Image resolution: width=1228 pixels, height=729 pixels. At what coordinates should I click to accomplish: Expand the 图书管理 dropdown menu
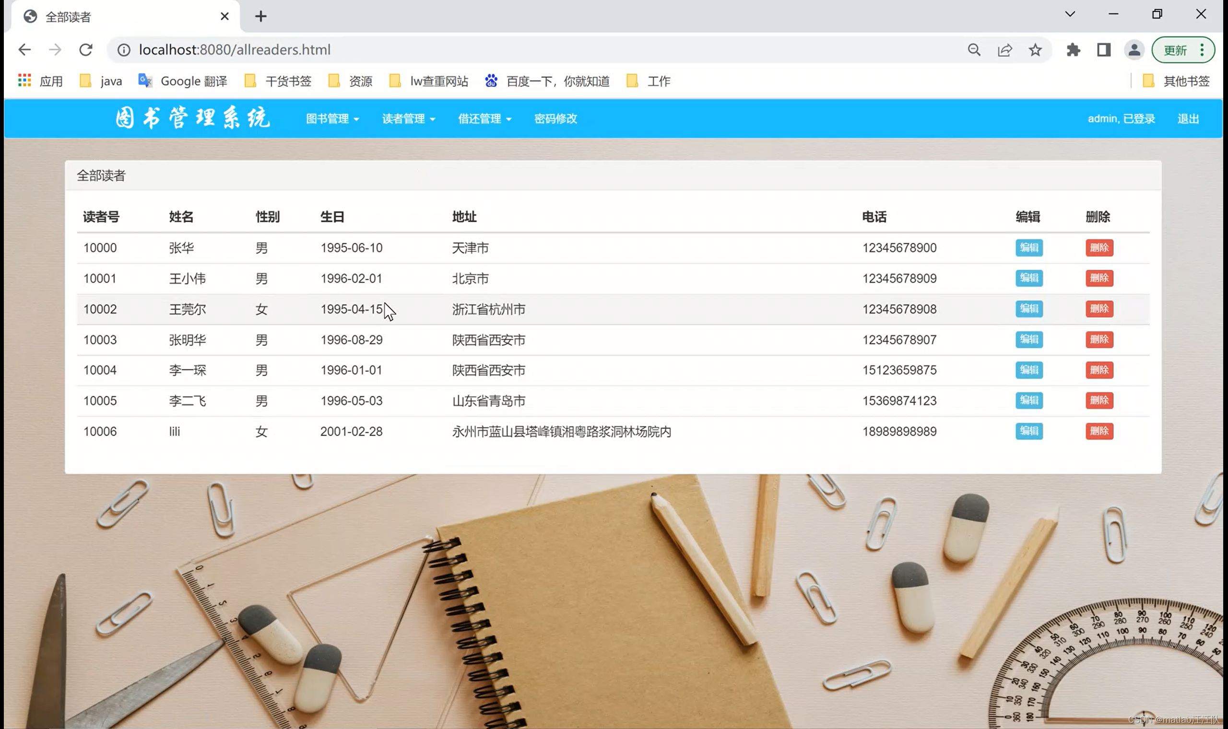332,119
